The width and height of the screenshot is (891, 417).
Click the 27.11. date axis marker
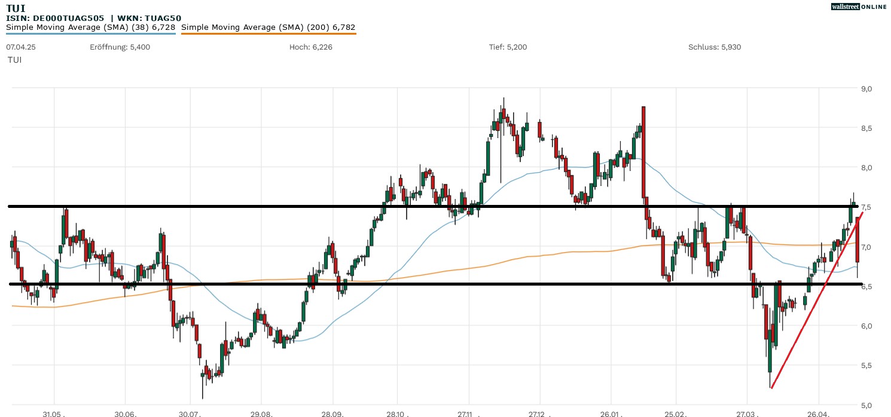[x=469, y=413]
